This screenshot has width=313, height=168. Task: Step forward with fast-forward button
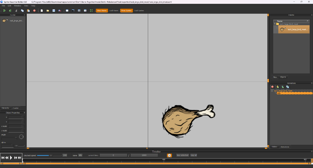pos(15,158)
